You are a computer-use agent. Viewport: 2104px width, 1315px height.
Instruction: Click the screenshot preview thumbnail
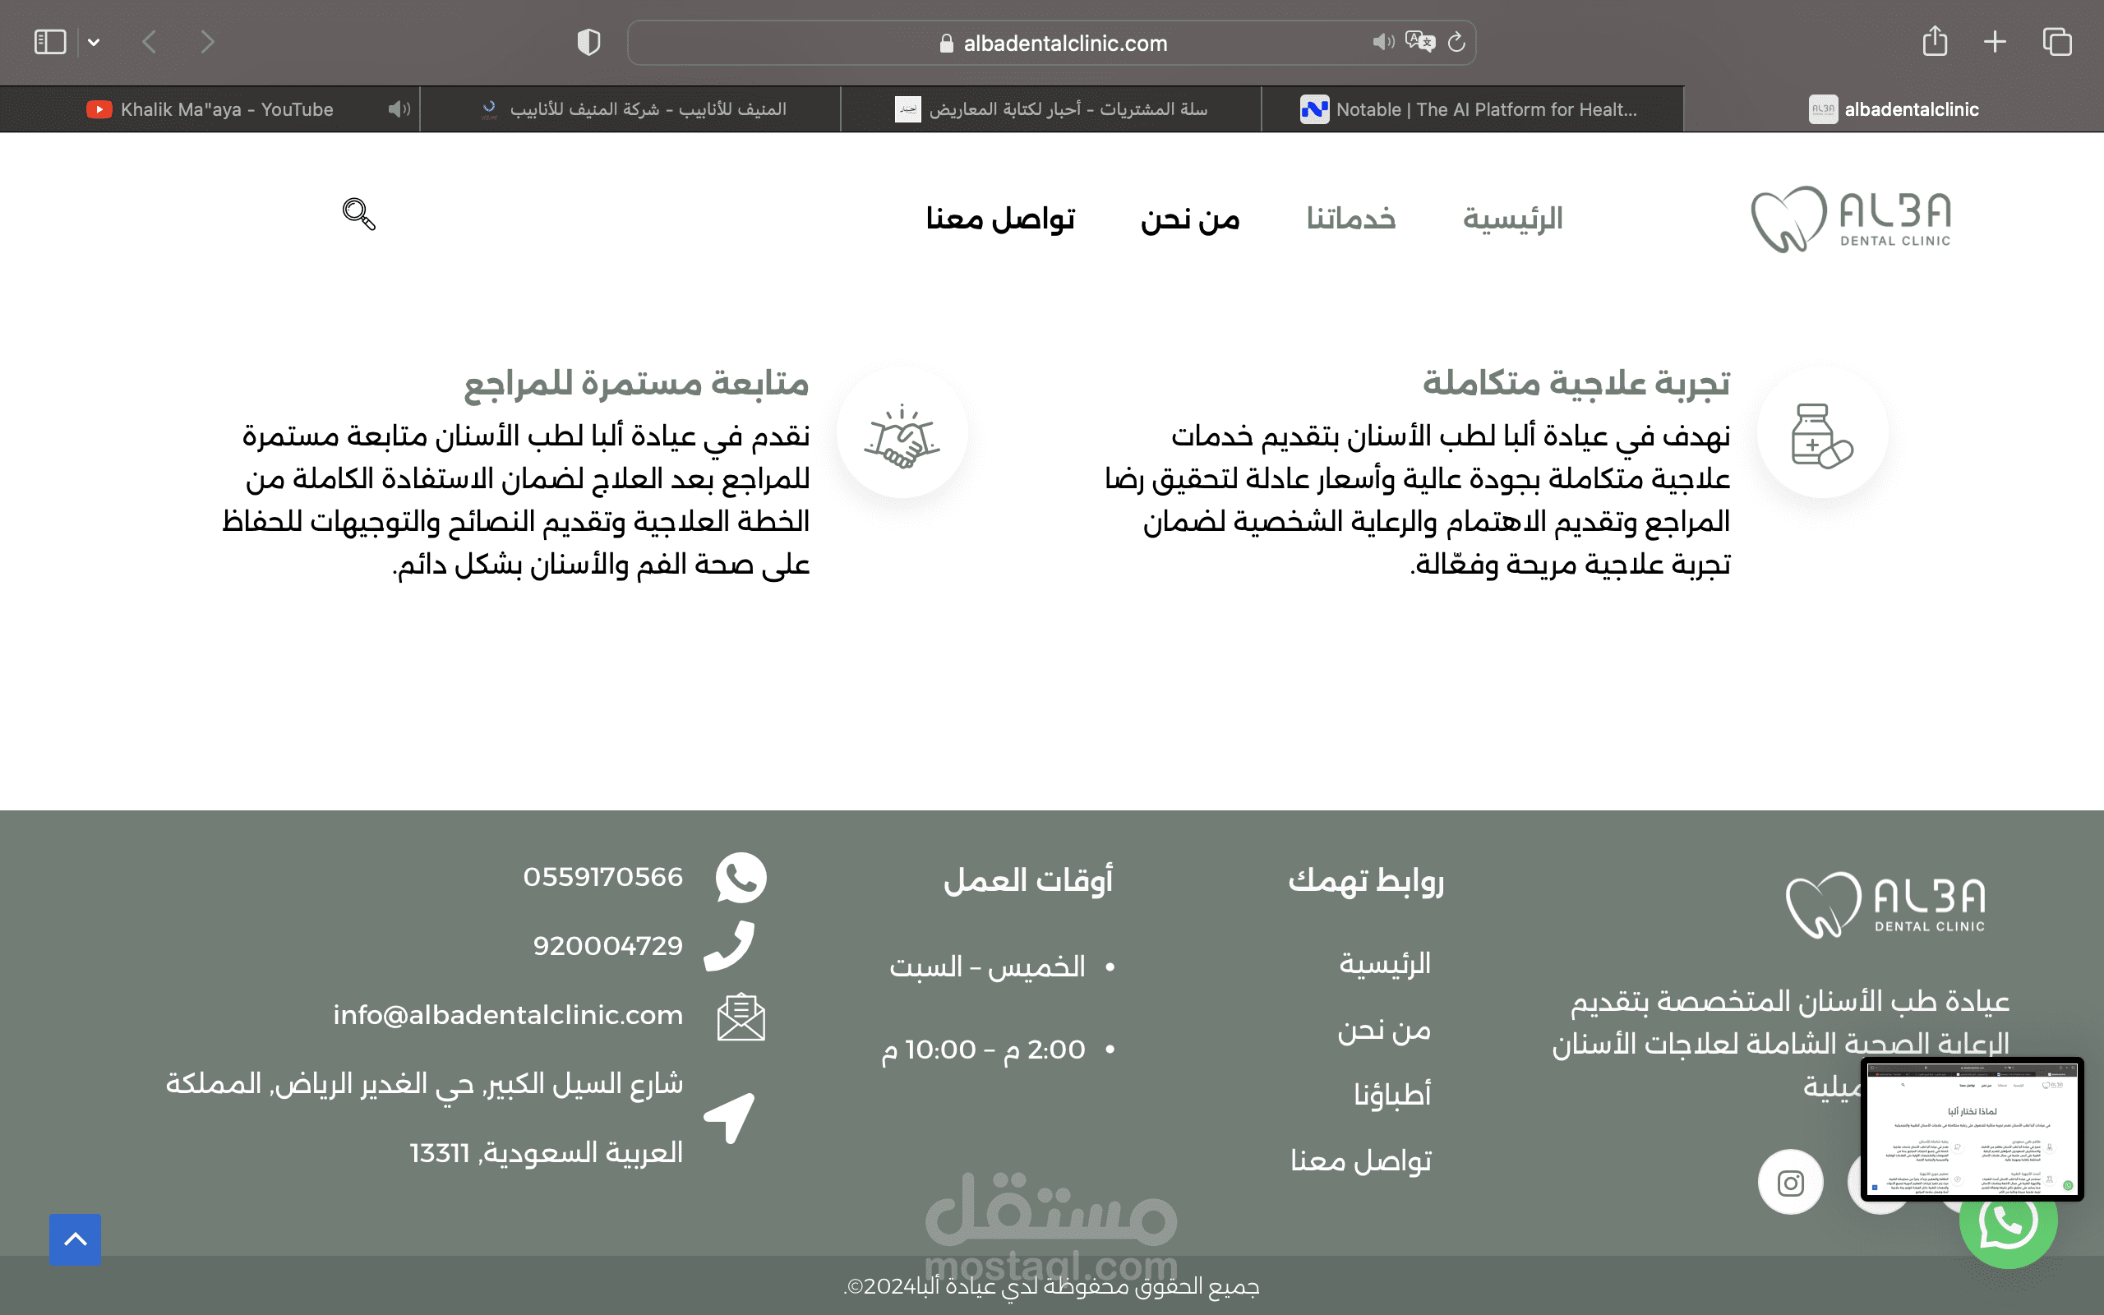1971,1129
